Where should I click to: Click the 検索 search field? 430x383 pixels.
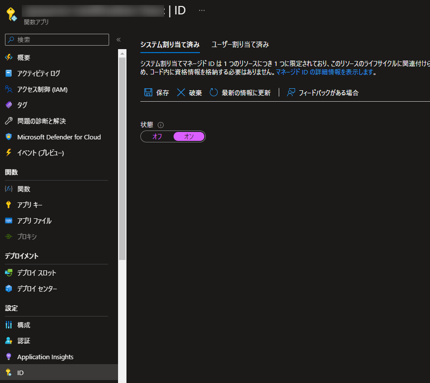57,40
